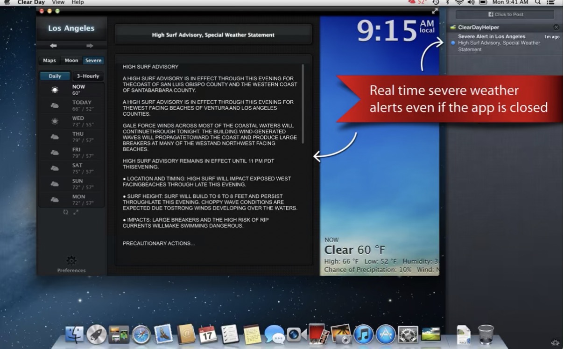This screenshot has height=349, width=564.
Task: Open Finder from the Dock
Action: [x=74, y=335]
